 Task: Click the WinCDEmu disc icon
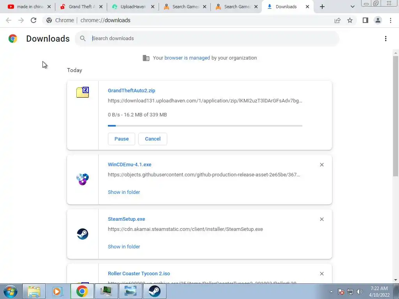coord(83,179)
